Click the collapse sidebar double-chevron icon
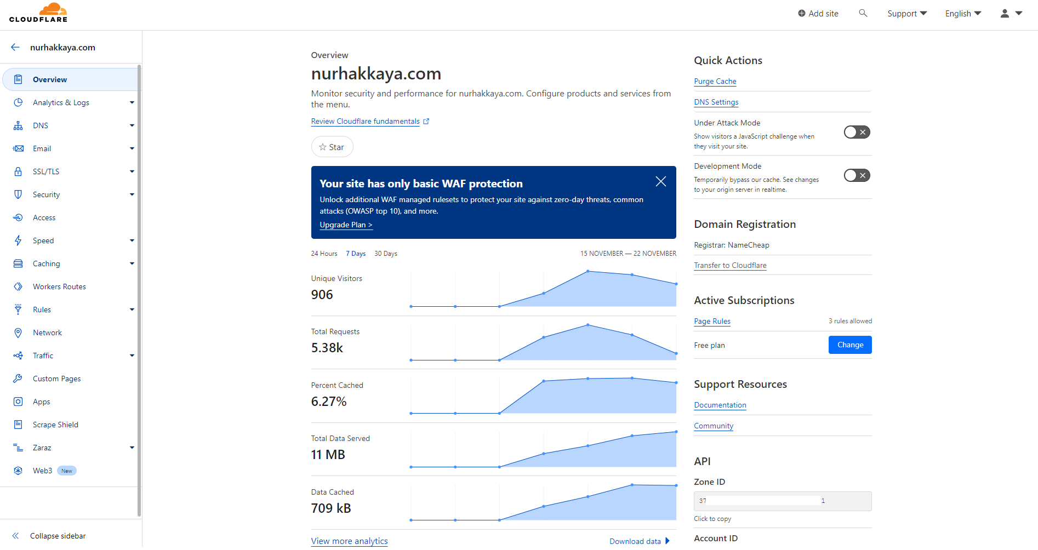This screenshot has height=550, width=1038. coord(15,536)
